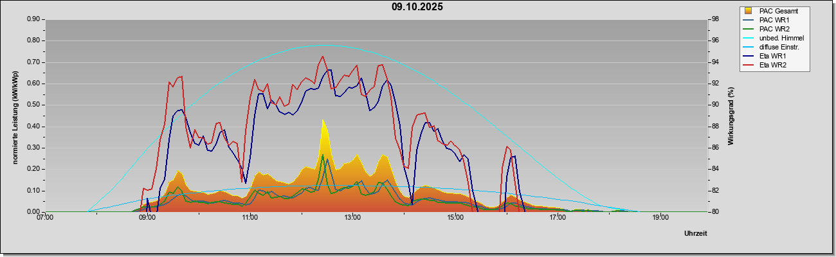Select the Eta WR1 legend entry
The image size is (836, 257).
(765, 57)
